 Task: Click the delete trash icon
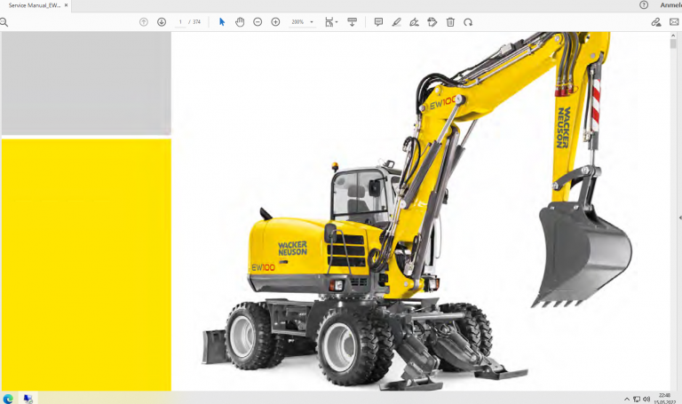(x=450, y=21)
